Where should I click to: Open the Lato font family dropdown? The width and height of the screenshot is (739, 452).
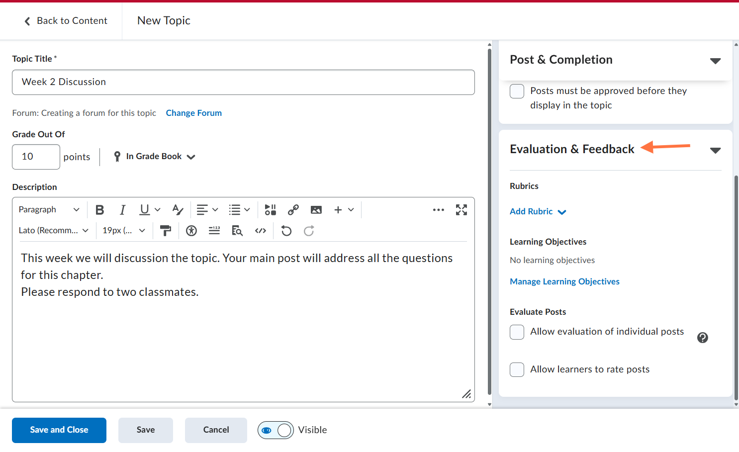point(54,231)
